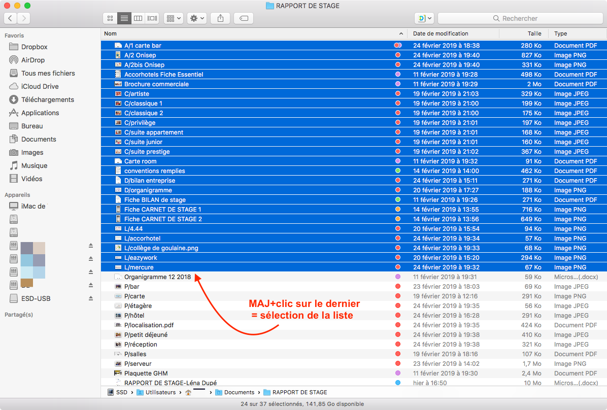The height and width of the screenshot is (410, 607).
Task: Select the file Organigramme 12 2018
Action: (157, 277)
